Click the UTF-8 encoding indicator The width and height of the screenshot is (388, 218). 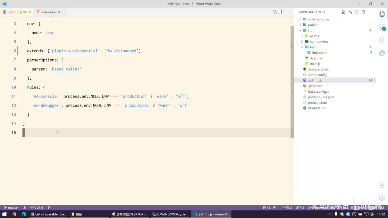click(x=299, y=208)
